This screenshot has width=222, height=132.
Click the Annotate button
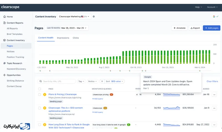(179, 28)
